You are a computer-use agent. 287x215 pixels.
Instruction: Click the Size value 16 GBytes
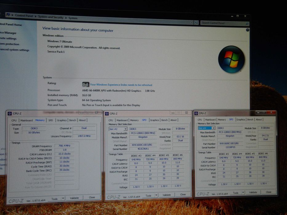coord(34,132)
